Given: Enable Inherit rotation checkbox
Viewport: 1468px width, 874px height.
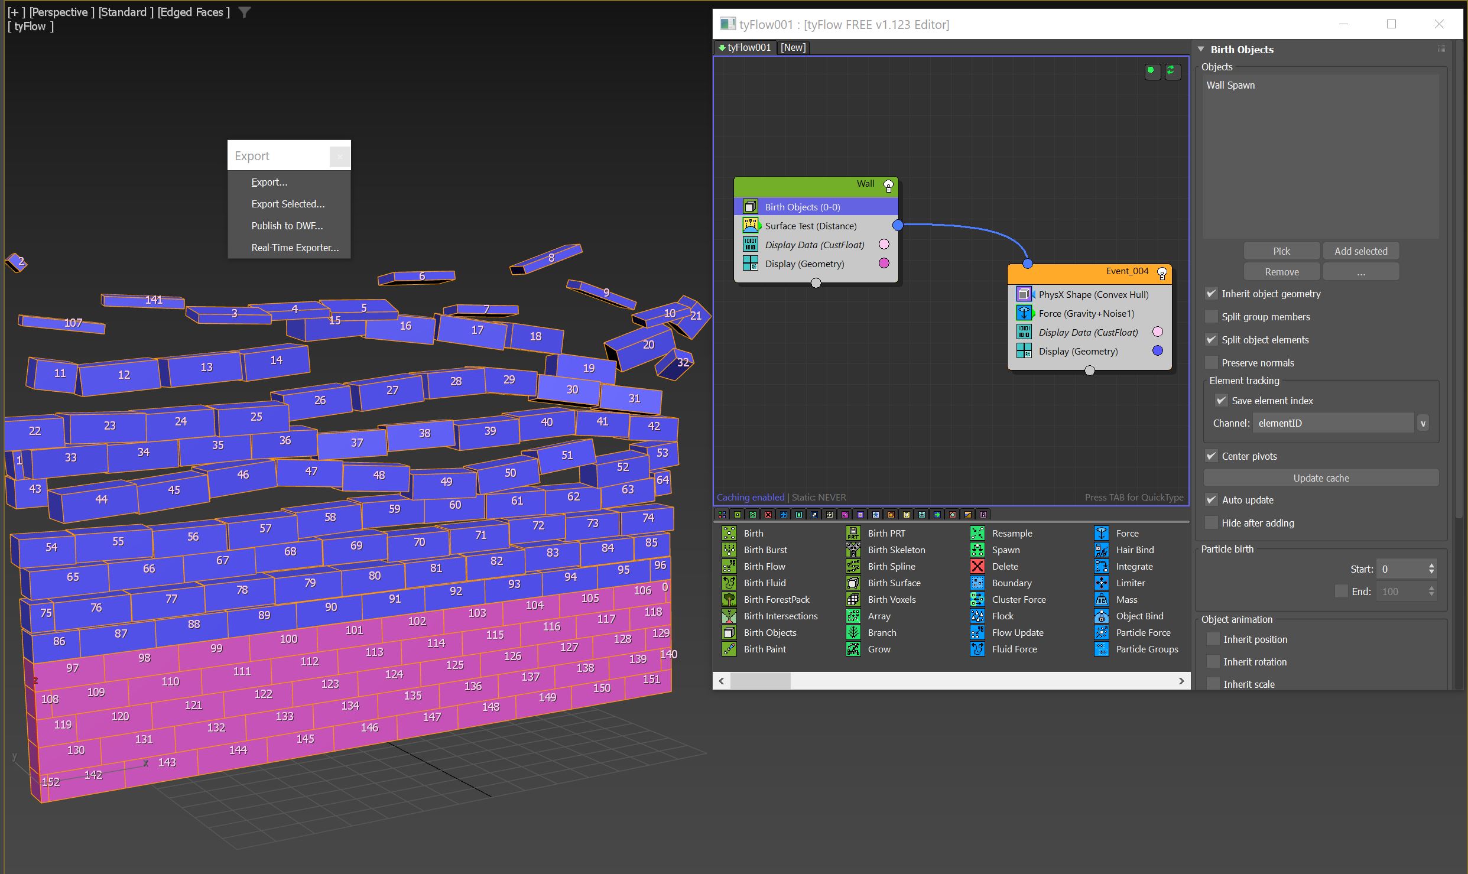Looking at the screenshot, I should click(1213, 662).
